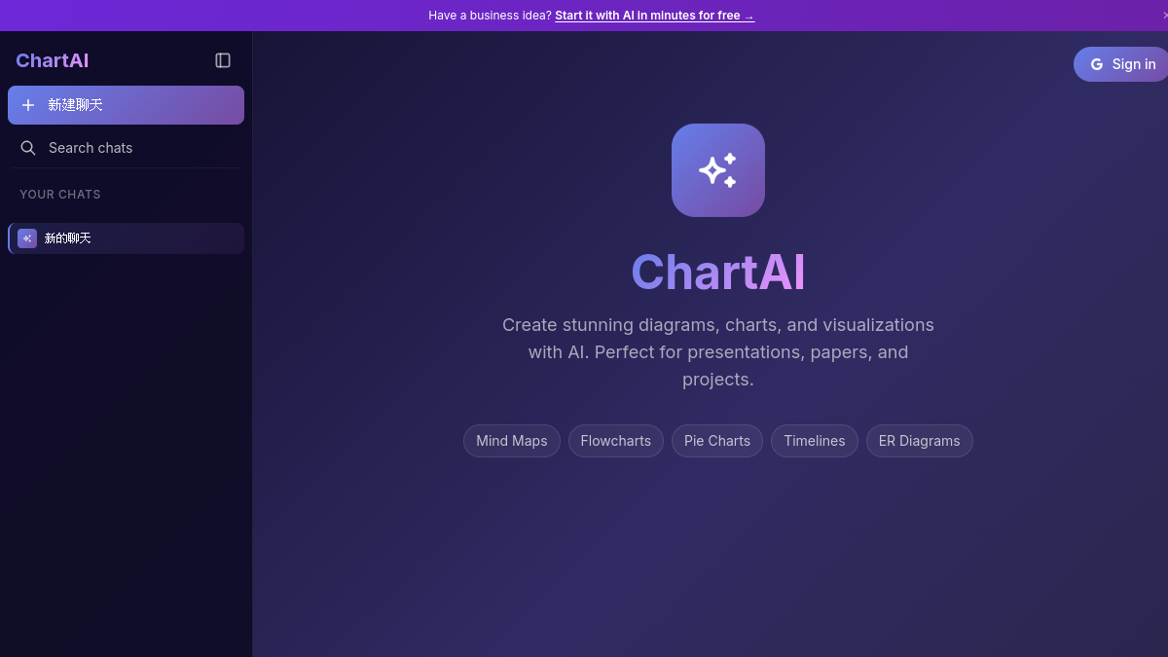The width and height of the screenshot is (1168, 657).
Task: Click the sparkle icon beside 新的聊天
Action: click(27, 238)
